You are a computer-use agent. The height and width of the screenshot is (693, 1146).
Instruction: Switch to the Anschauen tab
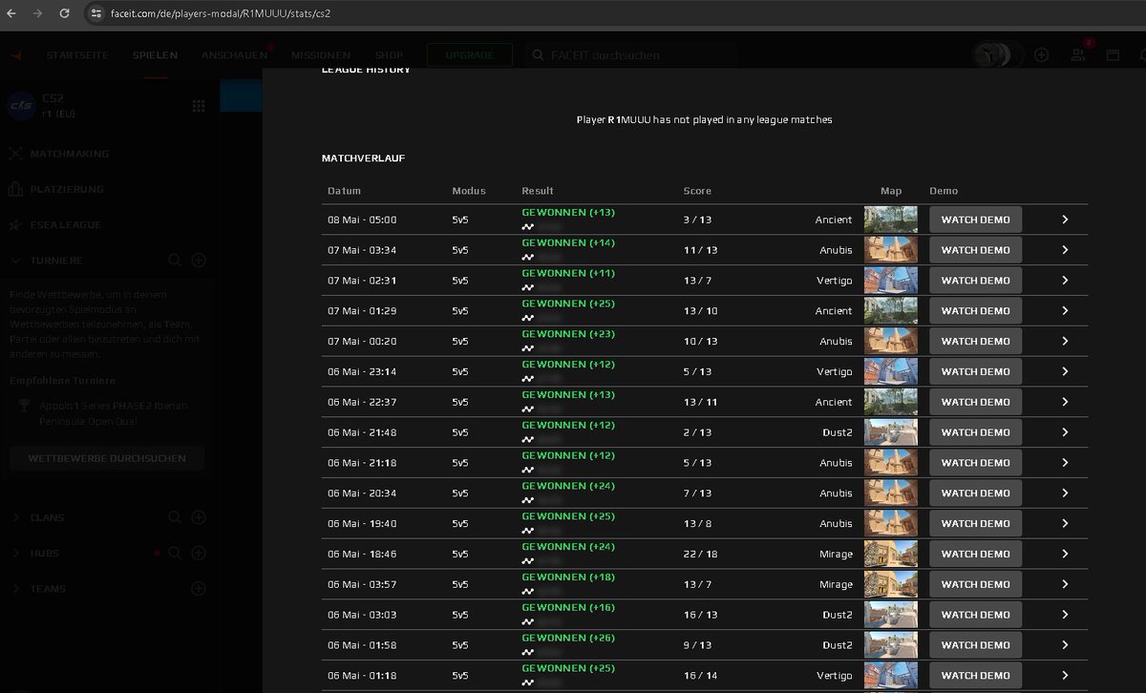tap(234, 55)
